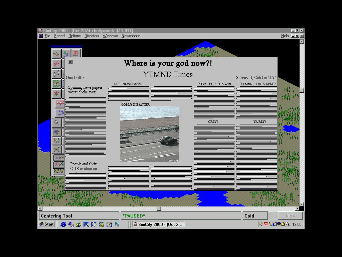Click the yellow bell tray icon

[x=283, y=224]
